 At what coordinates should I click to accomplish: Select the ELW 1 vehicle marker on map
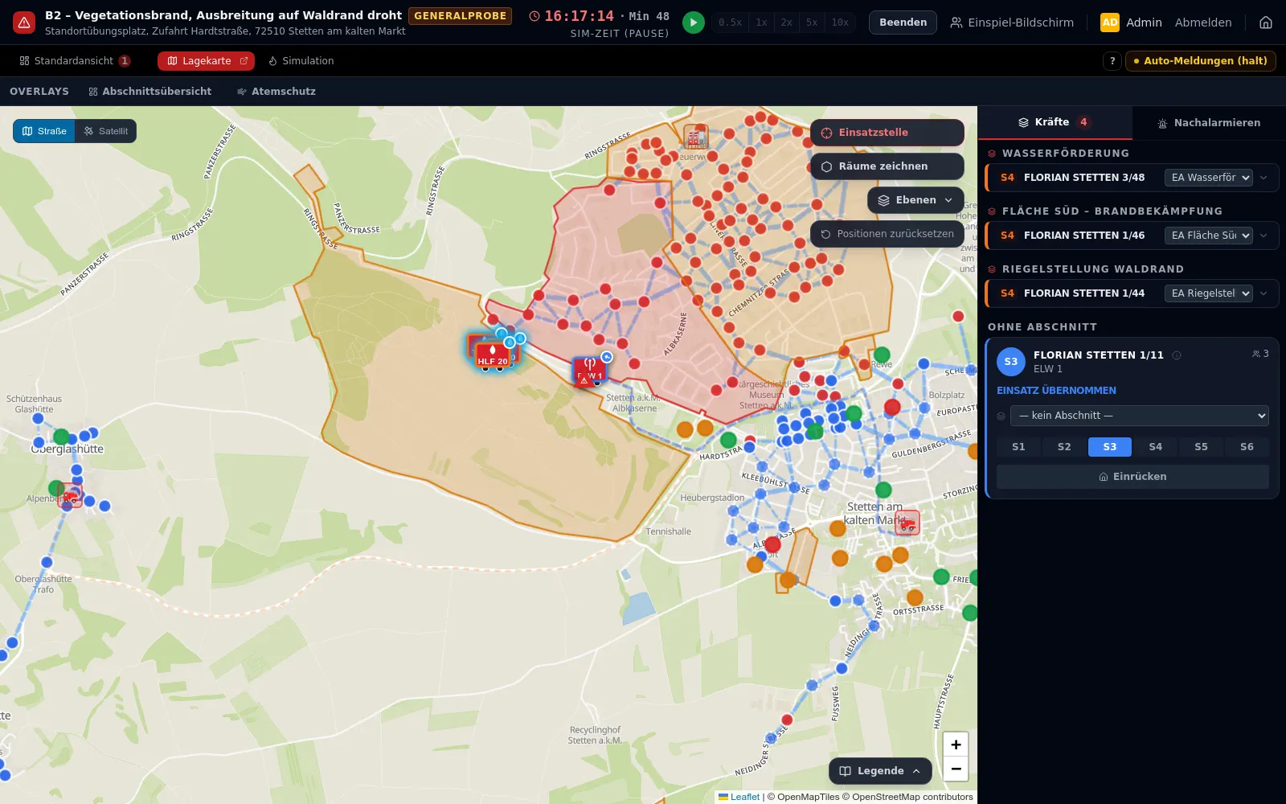[590, 371]
